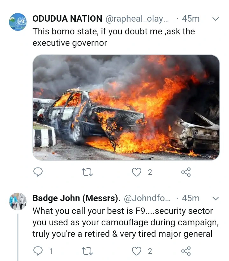229x261 pixels.
Task: Share Badge John's tweet
Action: (186, 251)
